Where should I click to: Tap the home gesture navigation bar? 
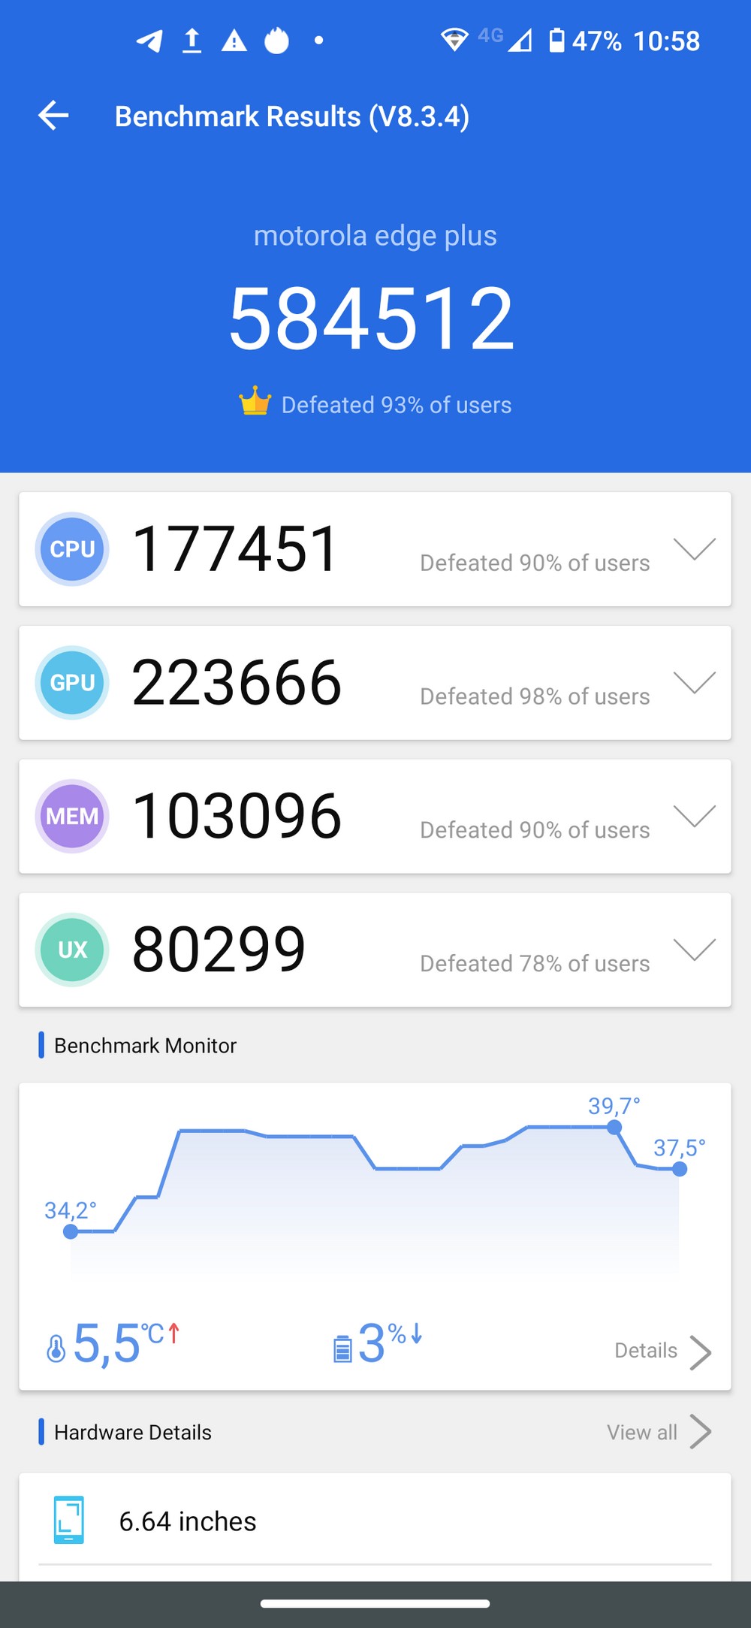coord(375,1603)
